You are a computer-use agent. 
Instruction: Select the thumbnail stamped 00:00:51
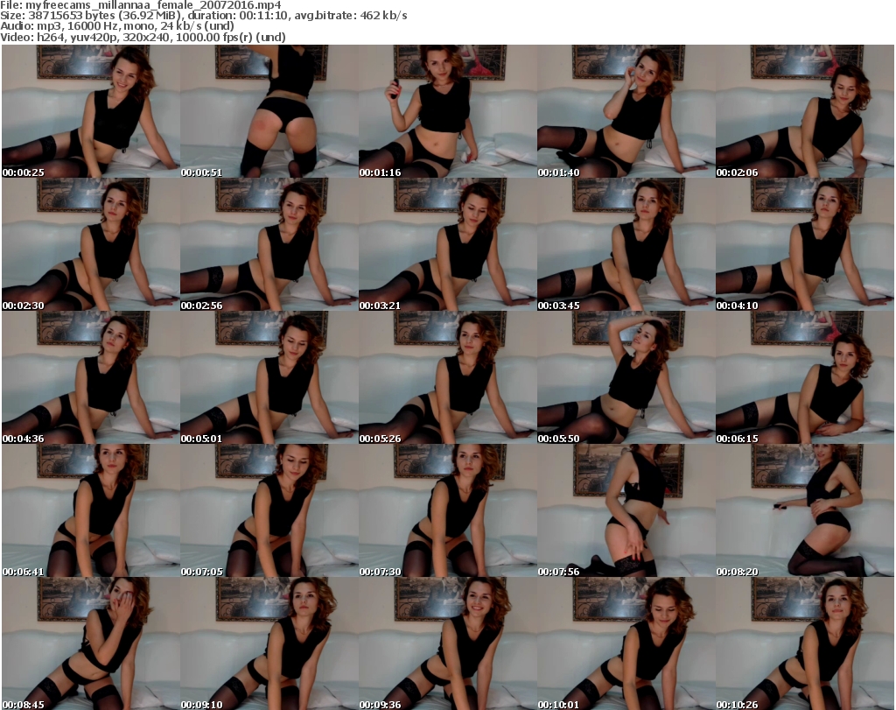[x=269, y=111]
